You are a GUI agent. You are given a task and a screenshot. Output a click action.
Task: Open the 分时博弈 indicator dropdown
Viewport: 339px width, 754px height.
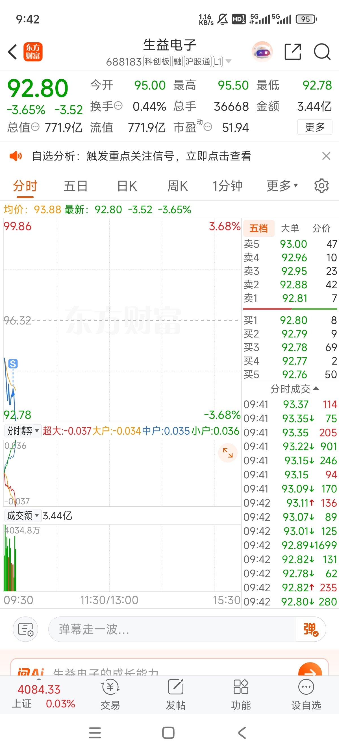coord(23,431)
